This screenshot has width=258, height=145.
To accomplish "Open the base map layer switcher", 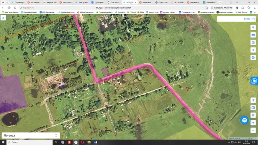I will (x=253, y=108).
